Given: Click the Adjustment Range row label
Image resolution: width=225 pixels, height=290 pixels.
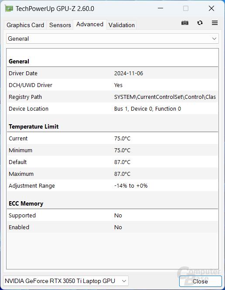Looking at the screenshot, I should [x=32, y=186].
